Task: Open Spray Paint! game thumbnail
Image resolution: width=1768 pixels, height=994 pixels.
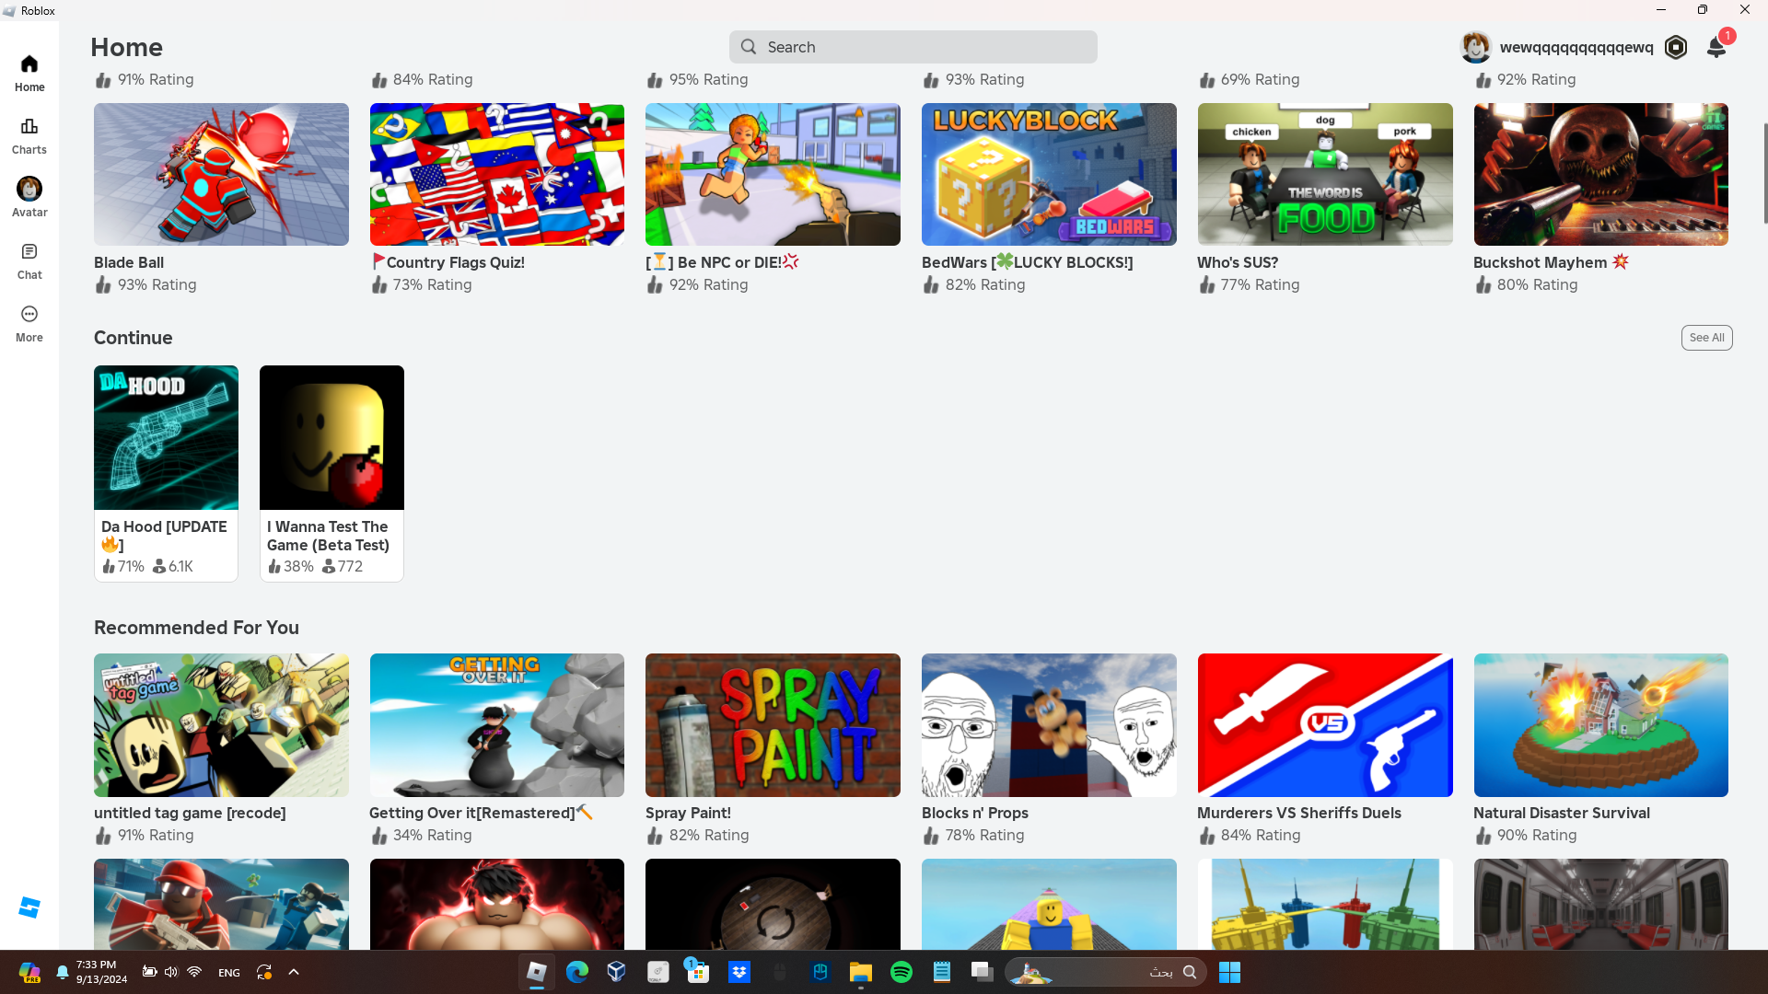Action: (x=773, y=725)
